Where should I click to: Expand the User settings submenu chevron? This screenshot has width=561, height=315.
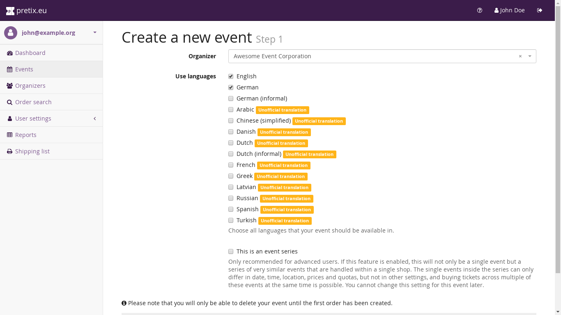coord(95,119)
